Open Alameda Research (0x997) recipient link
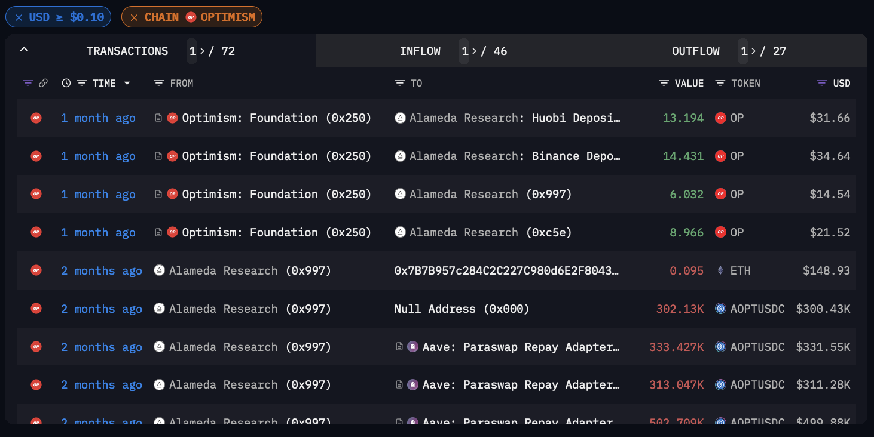 [x=491, y=195]
